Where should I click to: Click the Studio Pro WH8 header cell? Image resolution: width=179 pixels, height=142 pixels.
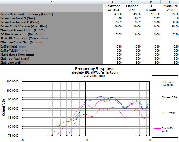point(170,8)
